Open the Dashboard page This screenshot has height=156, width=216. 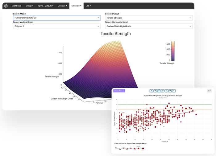click(17, 6)
